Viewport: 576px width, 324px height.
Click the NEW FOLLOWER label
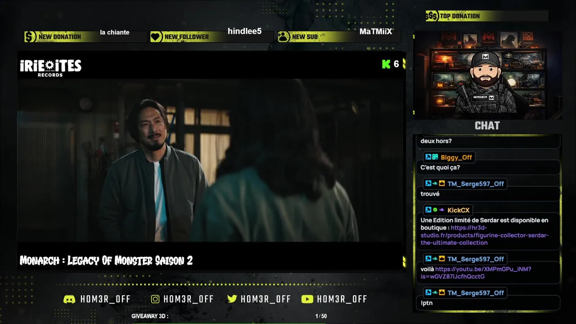187,37
